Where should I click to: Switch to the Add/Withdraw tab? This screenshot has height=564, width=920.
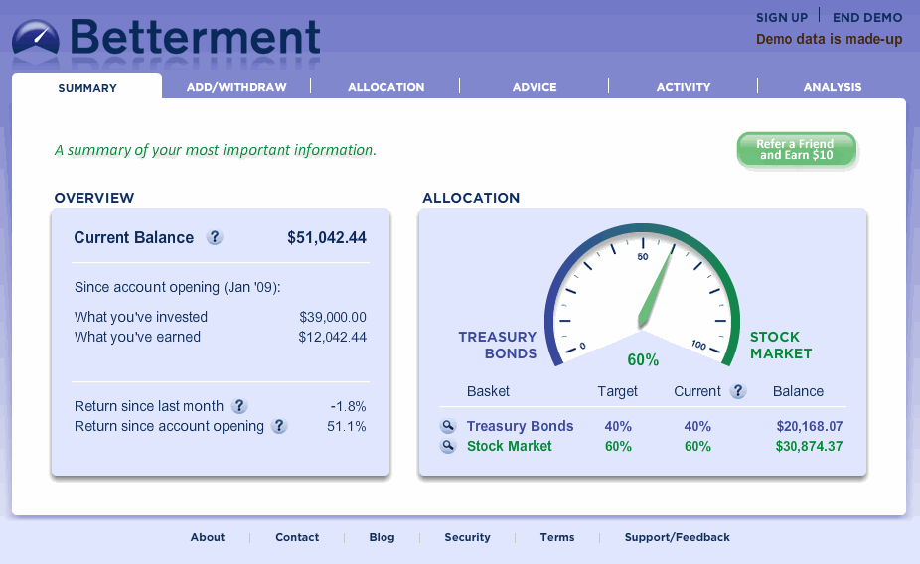pyautogui.click(x=236, y=87)
